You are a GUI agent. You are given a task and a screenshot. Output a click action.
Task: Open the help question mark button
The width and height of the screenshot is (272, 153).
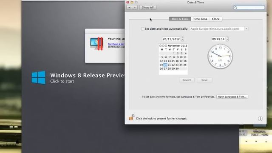tap(260, 119)
